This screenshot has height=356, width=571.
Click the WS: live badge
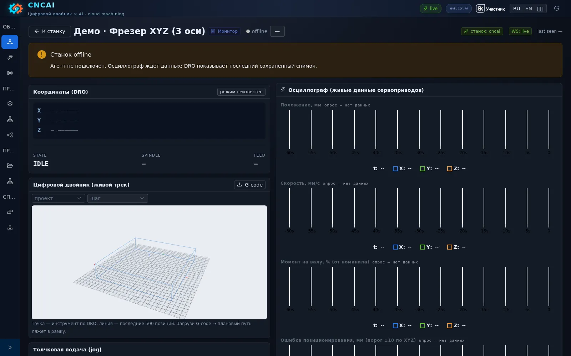(520, 31)
